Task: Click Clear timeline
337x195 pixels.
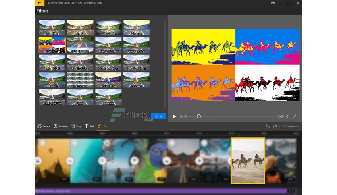Action: point(291,127)
